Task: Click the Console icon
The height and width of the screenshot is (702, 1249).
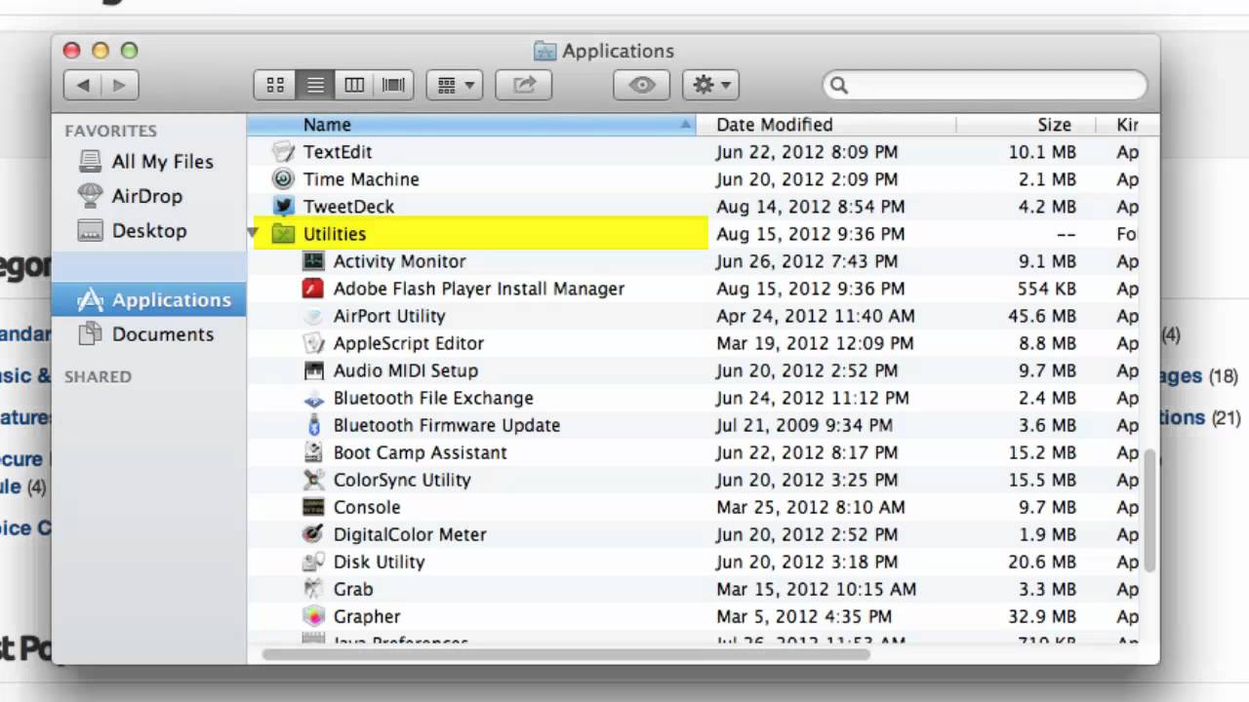Action: pyautogui.click(x=313, y=507)
